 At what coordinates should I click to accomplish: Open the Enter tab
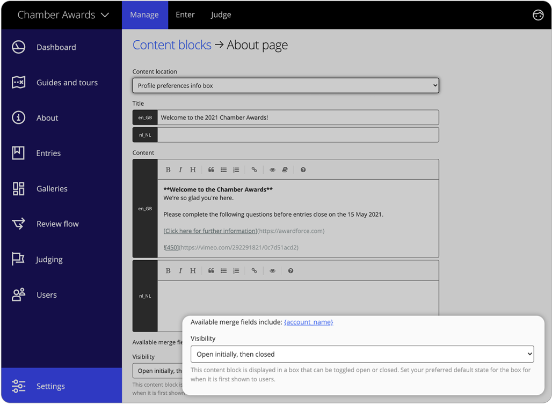[x=185, y=14]
